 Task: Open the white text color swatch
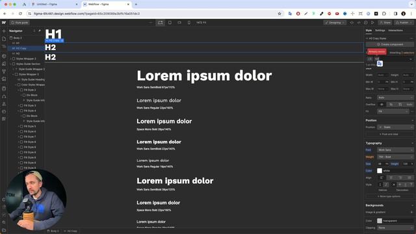(380, 171)
